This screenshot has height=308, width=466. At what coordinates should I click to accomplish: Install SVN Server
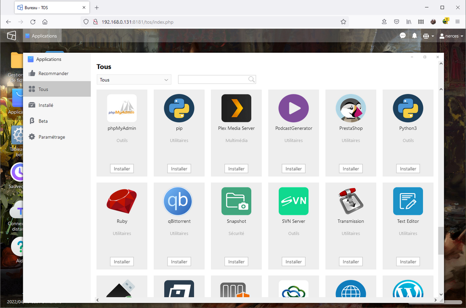[294, 262]
